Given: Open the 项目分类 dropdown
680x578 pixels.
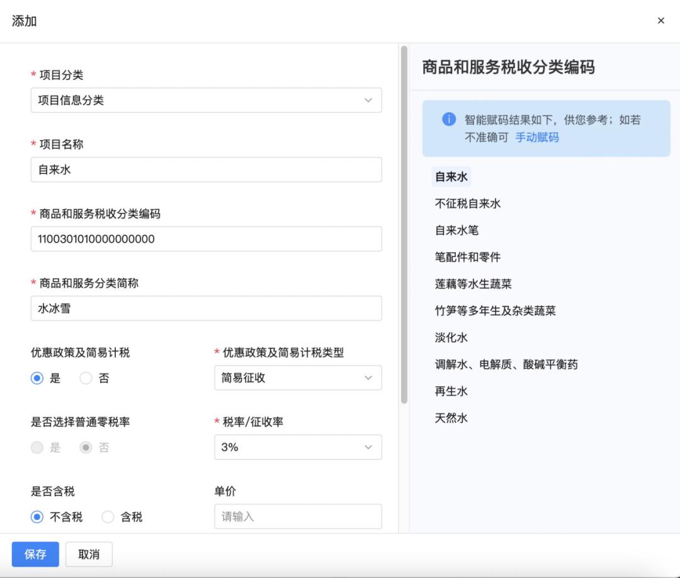Looking at the screenshot, I should pos(206,100).
